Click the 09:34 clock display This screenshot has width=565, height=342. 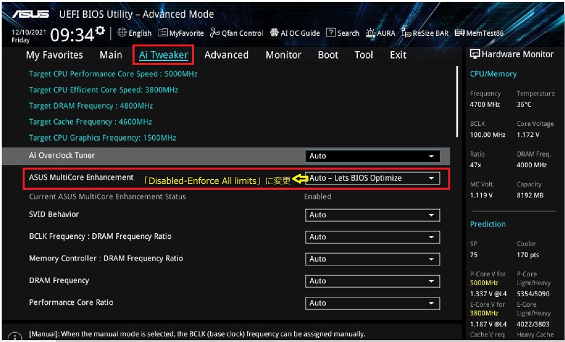click(72, 35)
